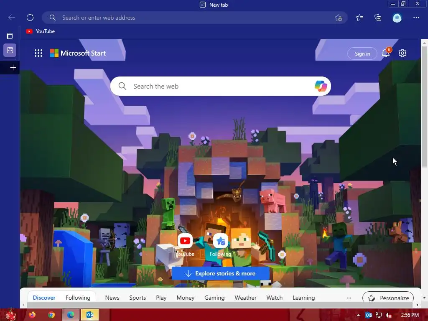Open the Sports tab
Screen dimensions: 428x321
click(137, 298)
